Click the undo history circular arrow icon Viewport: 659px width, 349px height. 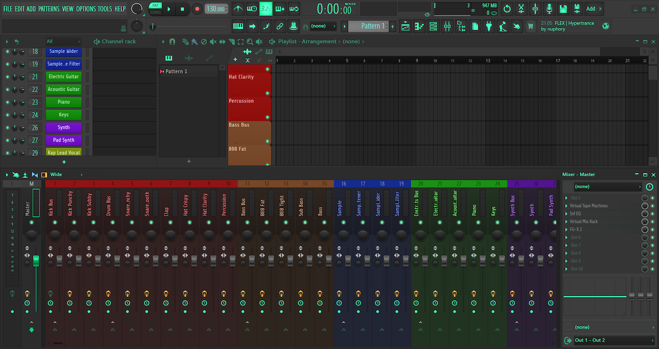pyautogui.click(x=507, y=9)
